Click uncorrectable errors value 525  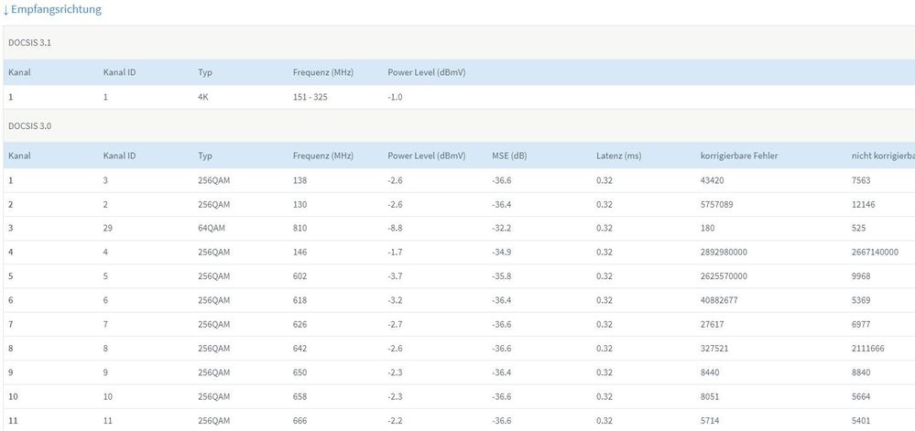pyautogui.click(x=858, y=228)
